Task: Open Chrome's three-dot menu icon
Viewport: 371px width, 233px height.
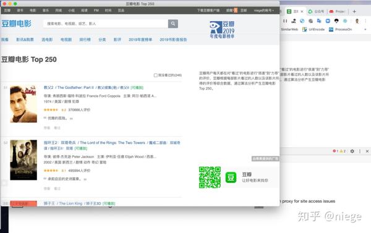Action: 365,21
